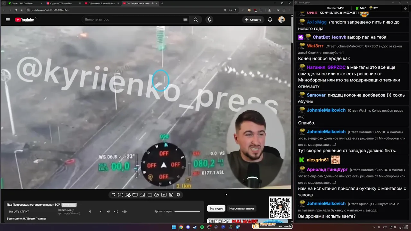Click the speedometer icon in player toolbar
The image size is (411, 231).
coord(157,195)
